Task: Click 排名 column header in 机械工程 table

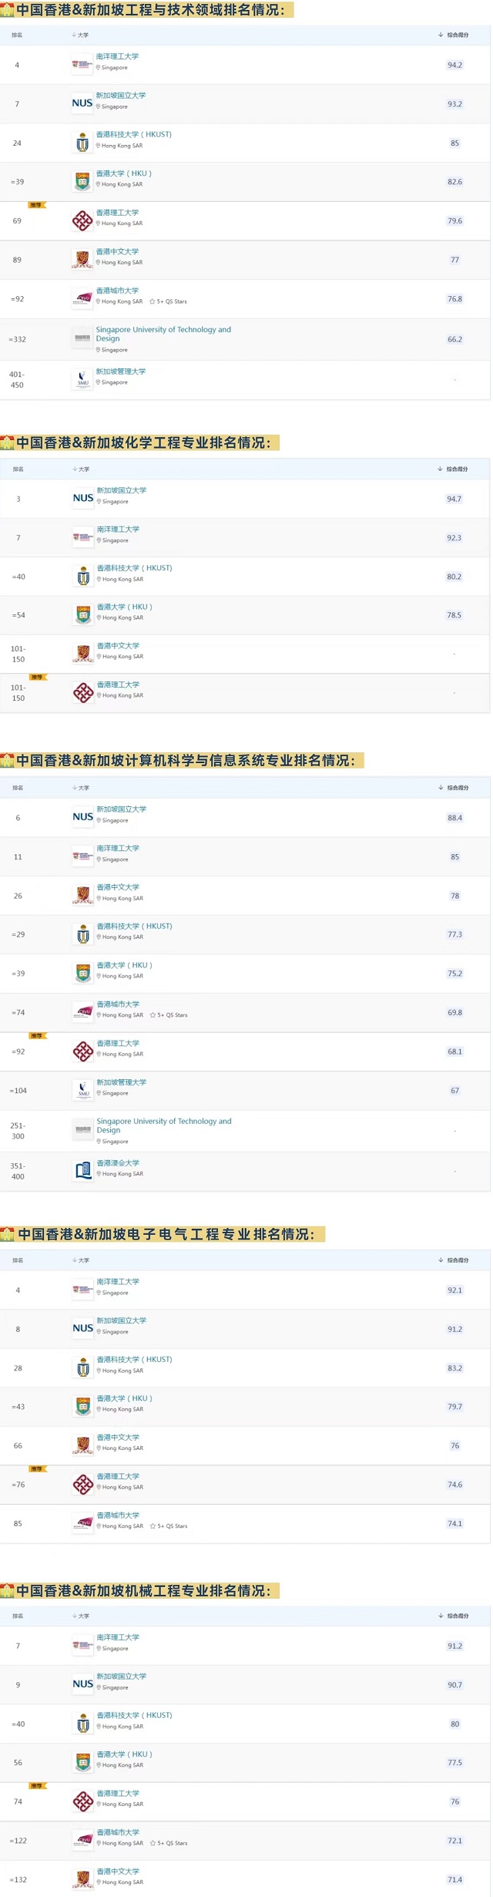Action: 18,1616
